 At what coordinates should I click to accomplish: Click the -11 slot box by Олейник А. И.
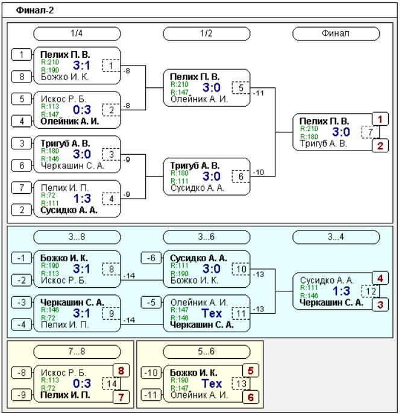(x=151, y=395)
